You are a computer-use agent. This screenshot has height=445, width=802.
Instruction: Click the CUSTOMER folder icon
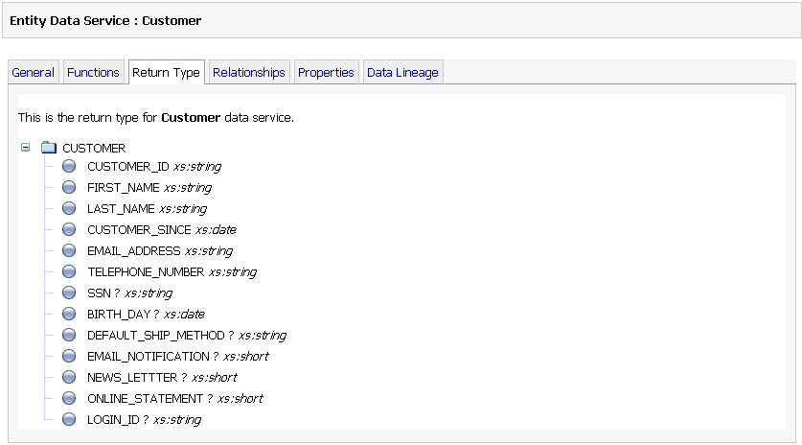pyautogui.click(x=49, y=148)
